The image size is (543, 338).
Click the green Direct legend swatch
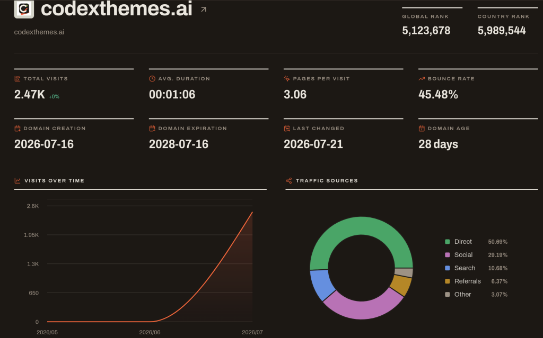click(x=448, y=242)
